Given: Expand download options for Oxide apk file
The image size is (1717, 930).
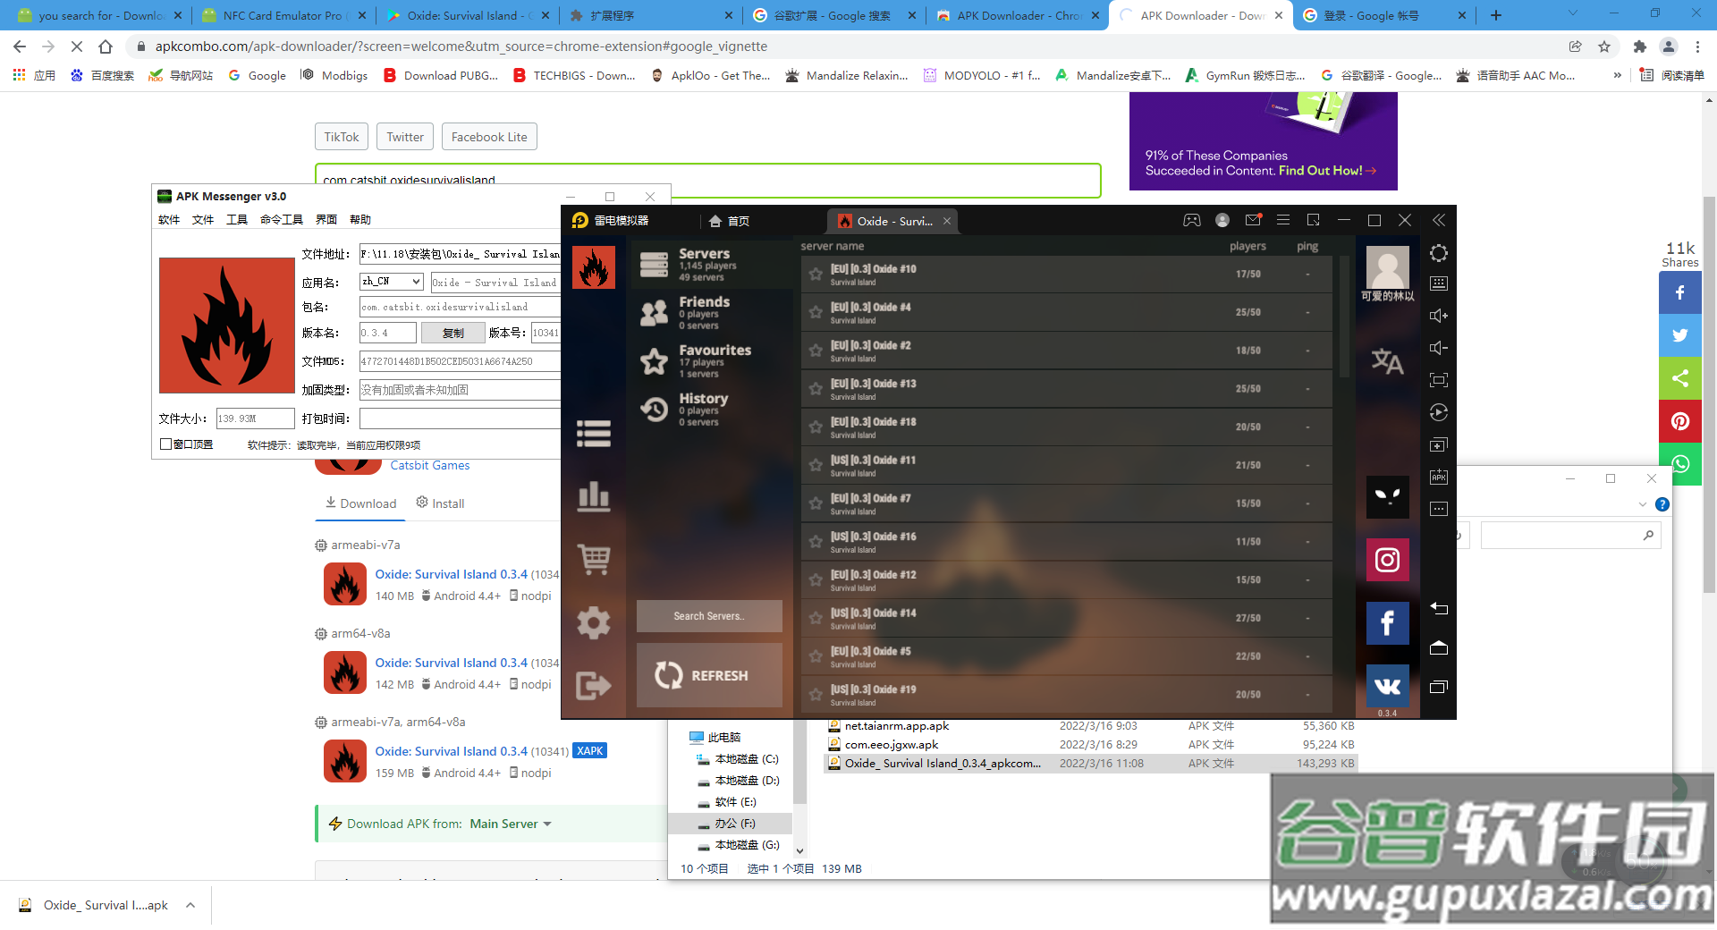Looking at the screenshot, I should (x=190, y=905).
